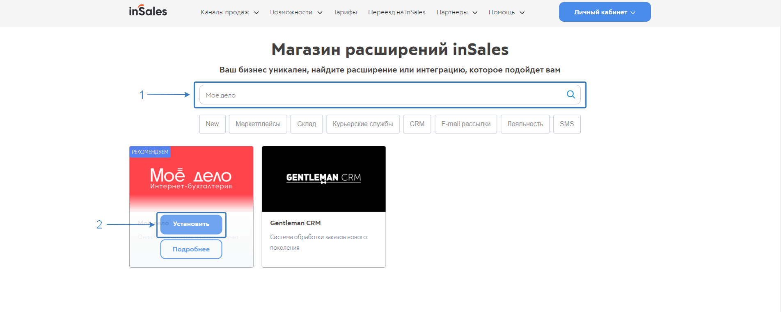Click the Магазин расширений inSales heading

click(390, 50)
